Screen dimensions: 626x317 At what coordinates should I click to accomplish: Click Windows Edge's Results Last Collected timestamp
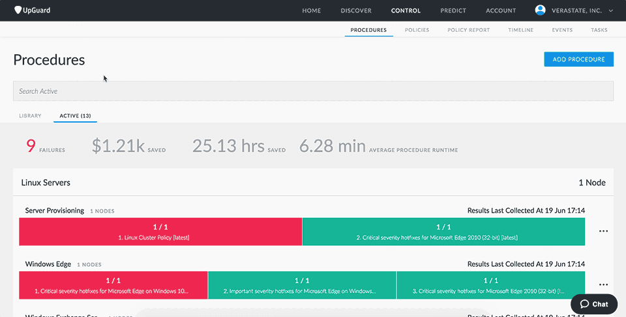tap(526, 264)
